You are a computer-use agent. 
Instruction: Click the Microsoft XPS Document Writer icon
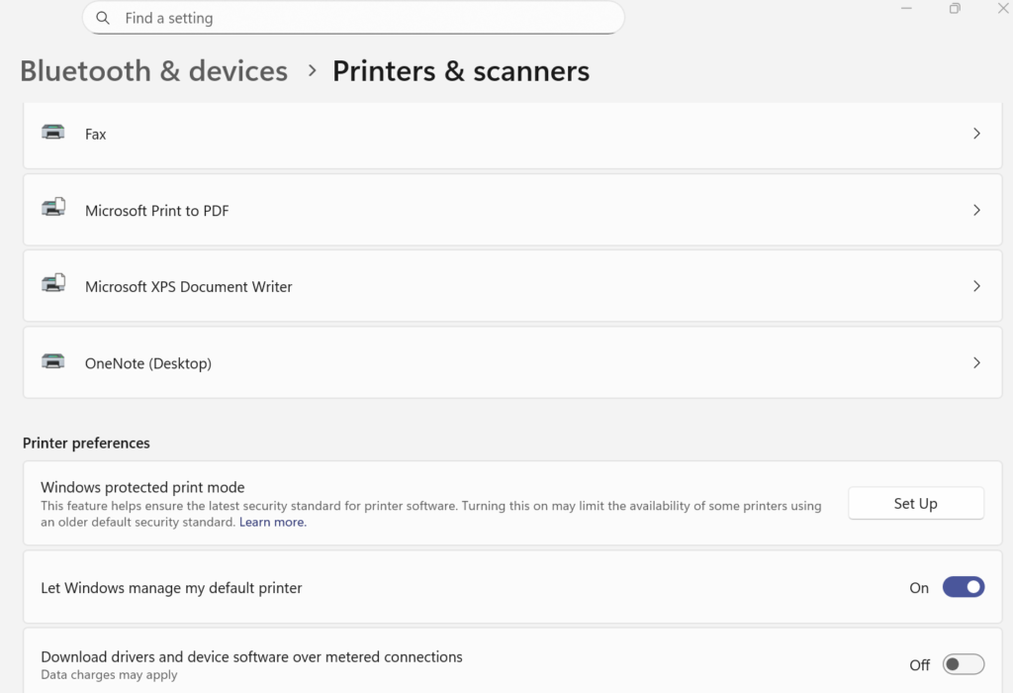coord(52,285)
